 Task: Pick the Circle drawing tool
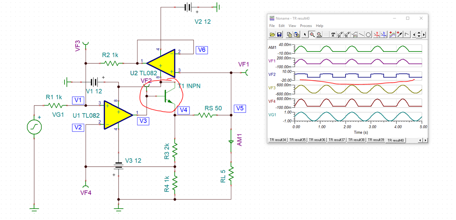point(368,34)
